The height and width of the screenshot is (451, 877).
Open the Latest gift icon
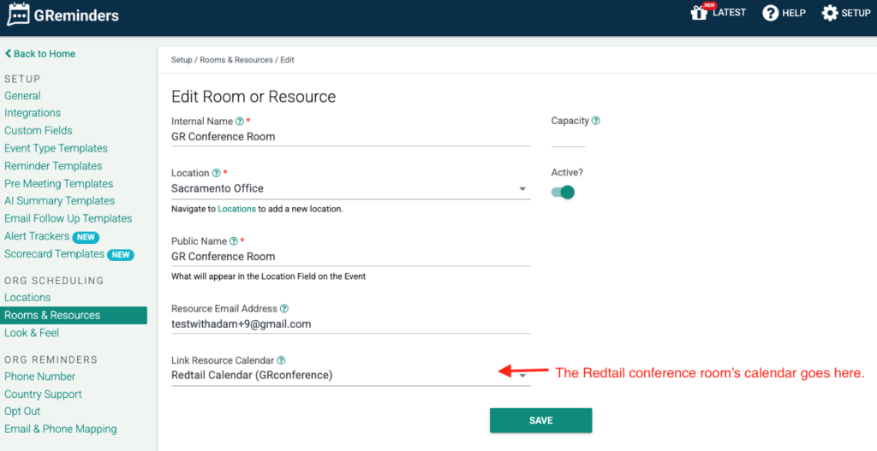coord(699,13)
